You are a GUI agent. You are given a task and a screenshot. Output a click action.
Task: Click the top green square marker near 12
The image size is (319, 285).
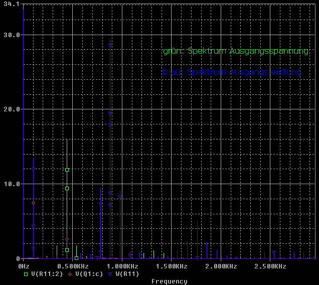(67, 170)
